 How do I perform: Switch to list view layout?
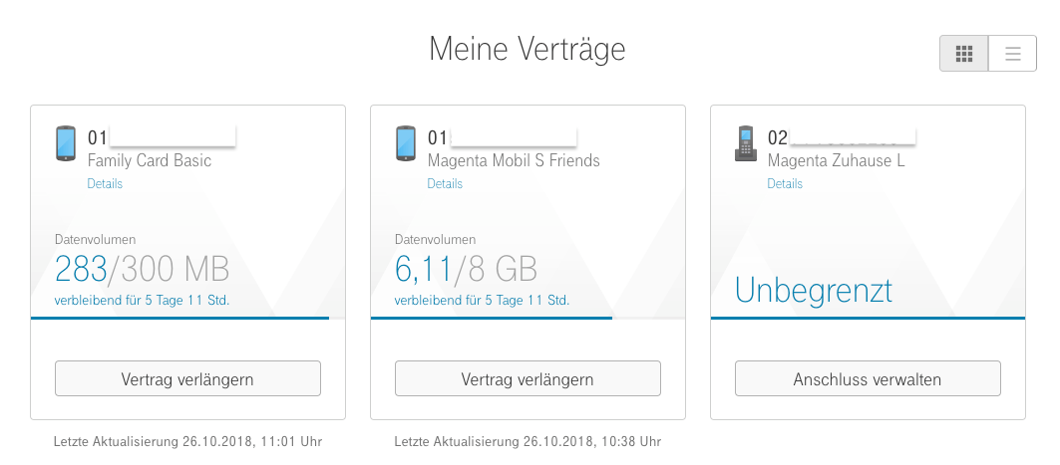(x=1013, y=54)
